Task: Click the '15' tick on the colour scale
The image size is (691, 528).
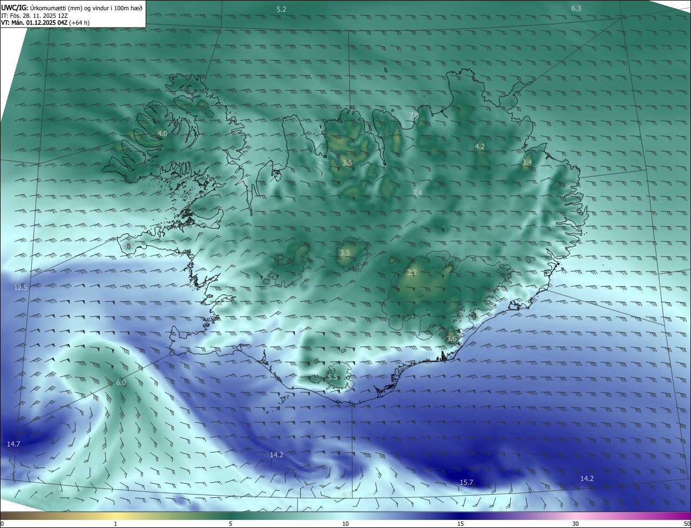Action: tap(460, 524)
